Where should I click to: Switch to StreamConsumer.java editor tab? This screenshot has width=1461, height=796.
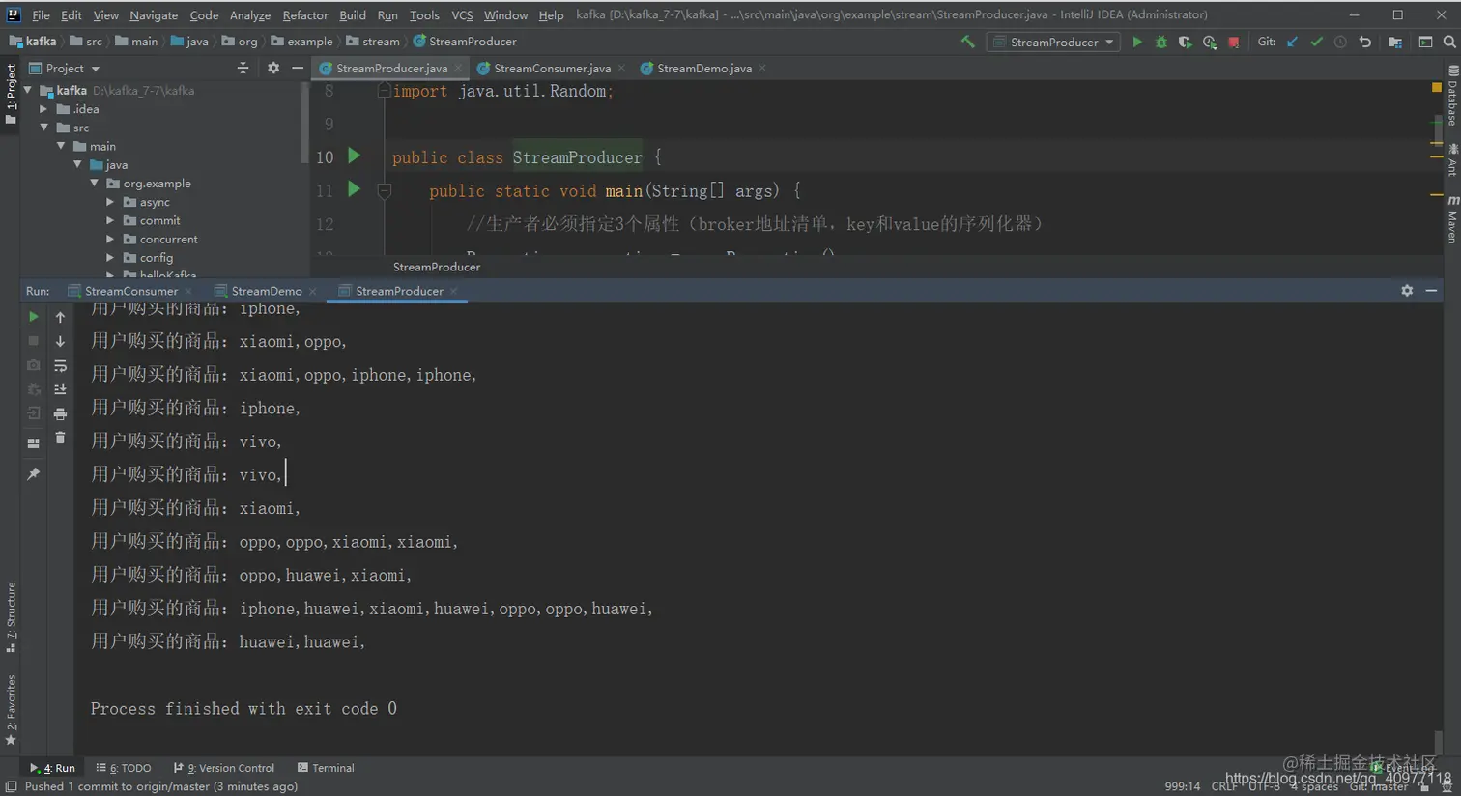pos(552,68)
